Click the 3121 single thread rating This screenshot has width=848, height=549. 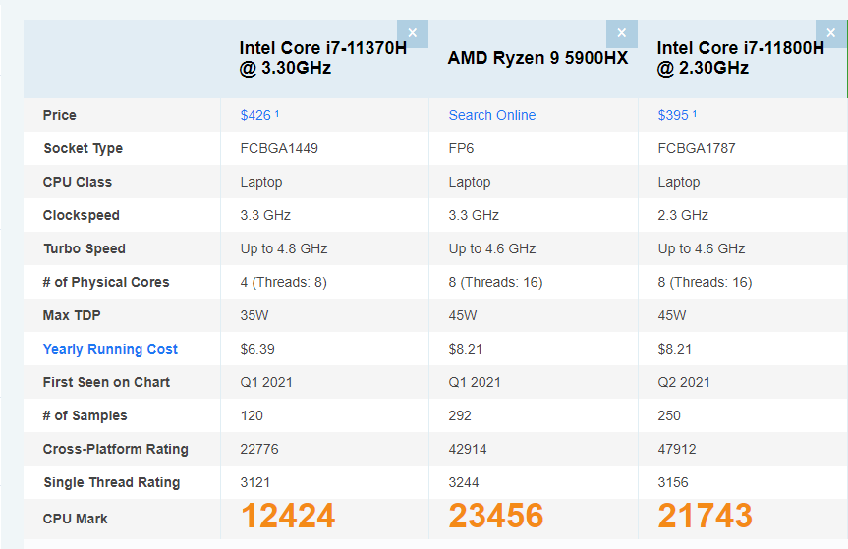pos(255,482)
